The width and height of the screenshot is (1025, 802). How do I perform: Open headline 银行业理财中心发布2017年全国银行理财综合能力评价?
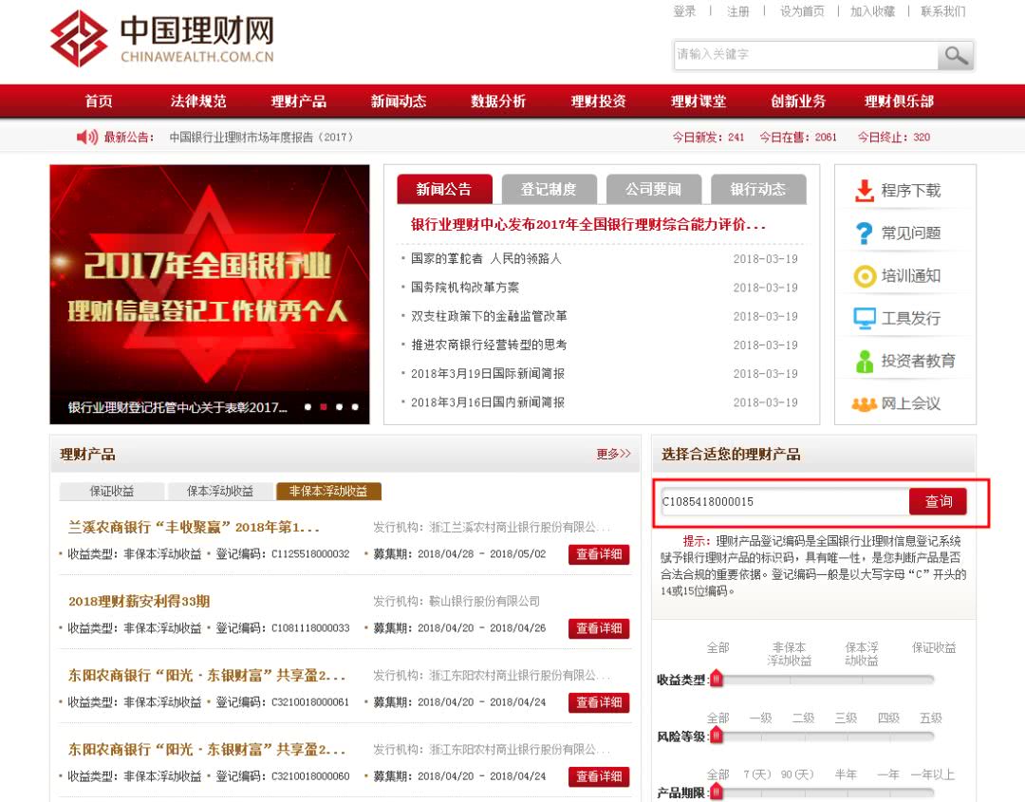pos(587,225)
